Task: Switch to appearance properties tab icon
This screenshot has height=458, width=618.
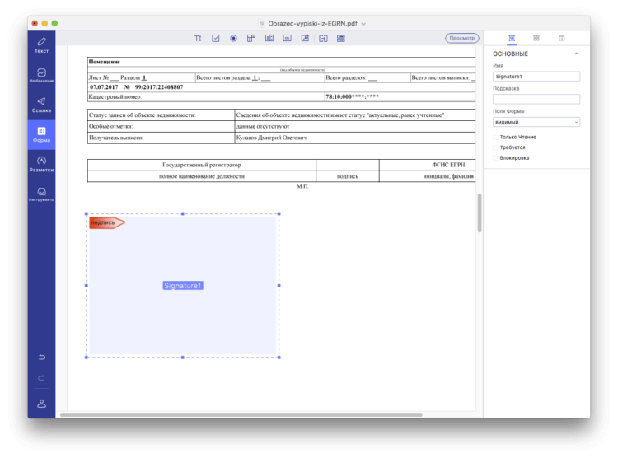Action: pyautogui.click(x=536, y=38)
